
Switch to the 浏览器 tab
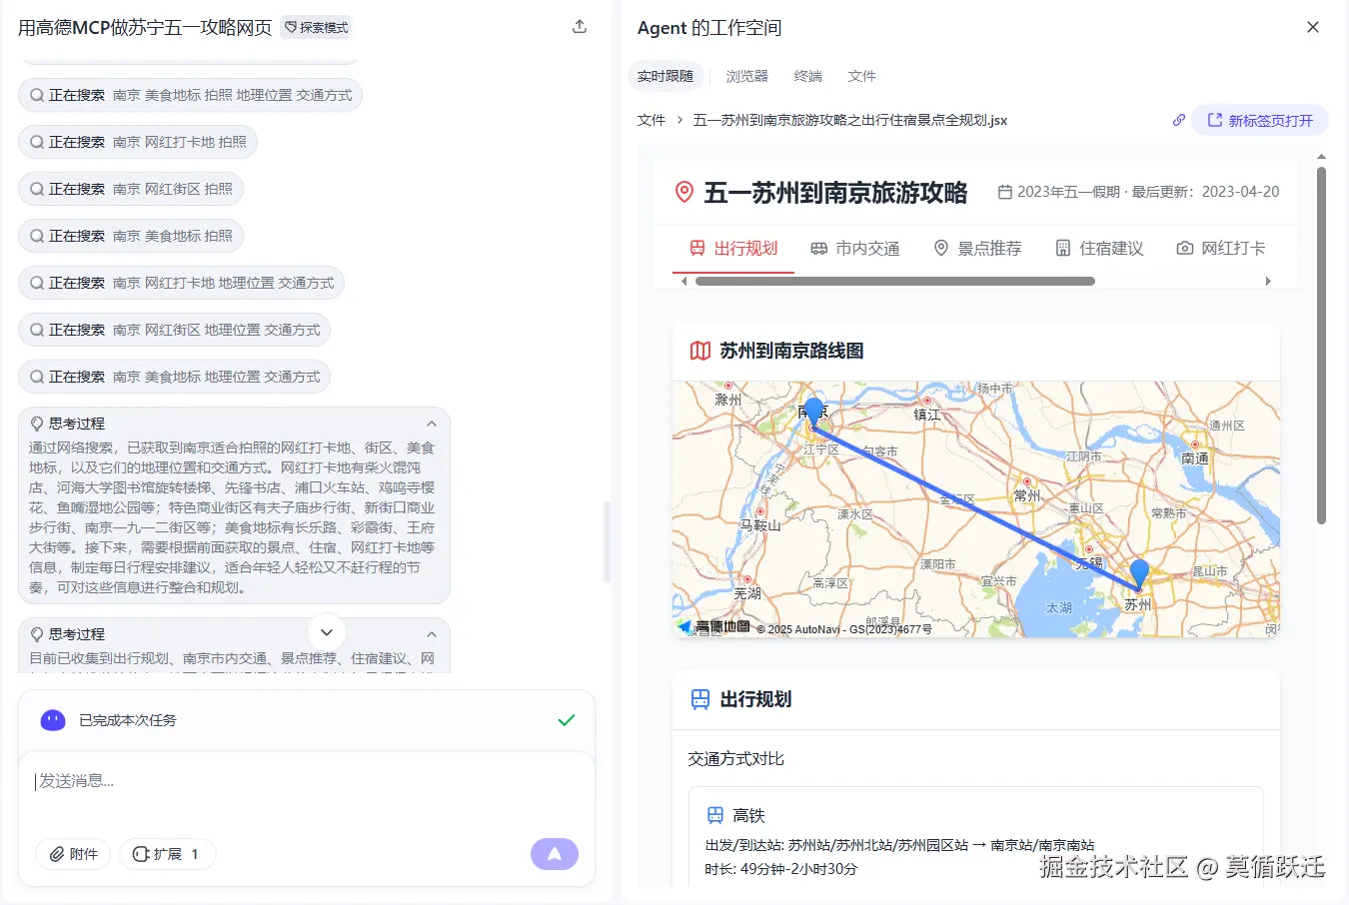(x=747, y=76)
